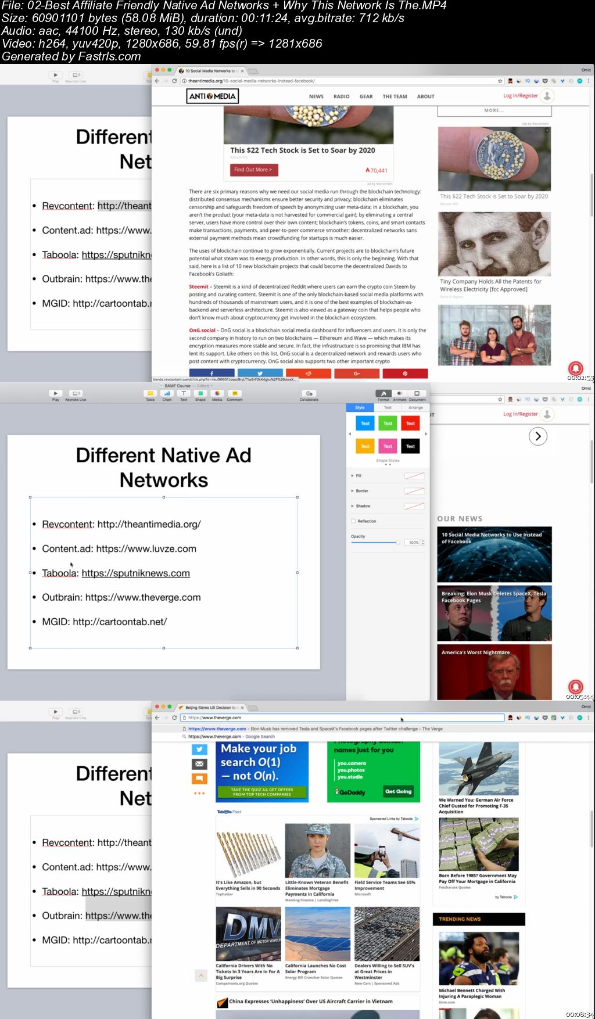Open the Chart tool in Keynote's toolbar
595x1019 pixels.
click(167, 393)
